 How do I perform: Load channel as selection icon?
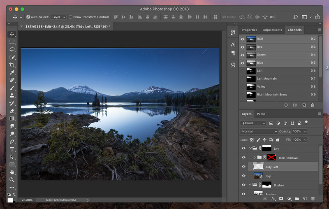pyautogui.click(x=286, y=105)
